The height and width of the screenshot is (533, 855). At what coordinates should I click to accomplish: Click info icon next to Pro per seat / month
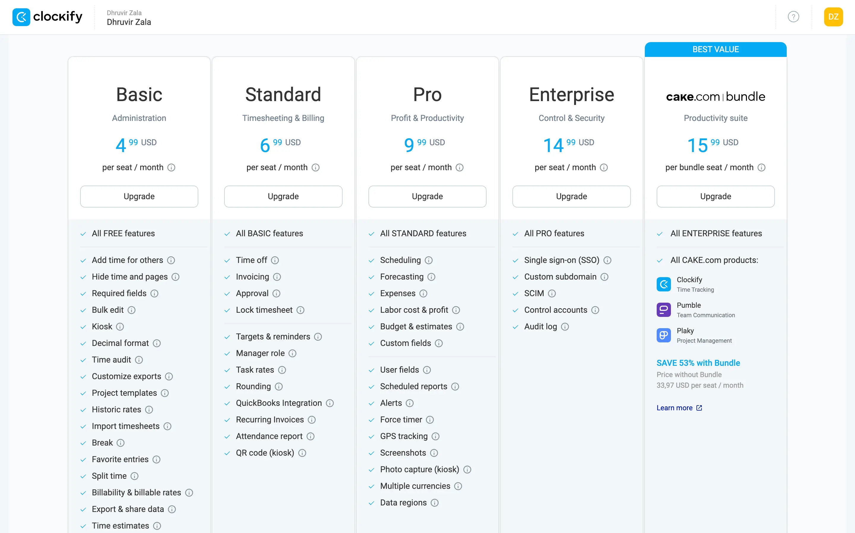pyautogui.click(x=459, y=167)
